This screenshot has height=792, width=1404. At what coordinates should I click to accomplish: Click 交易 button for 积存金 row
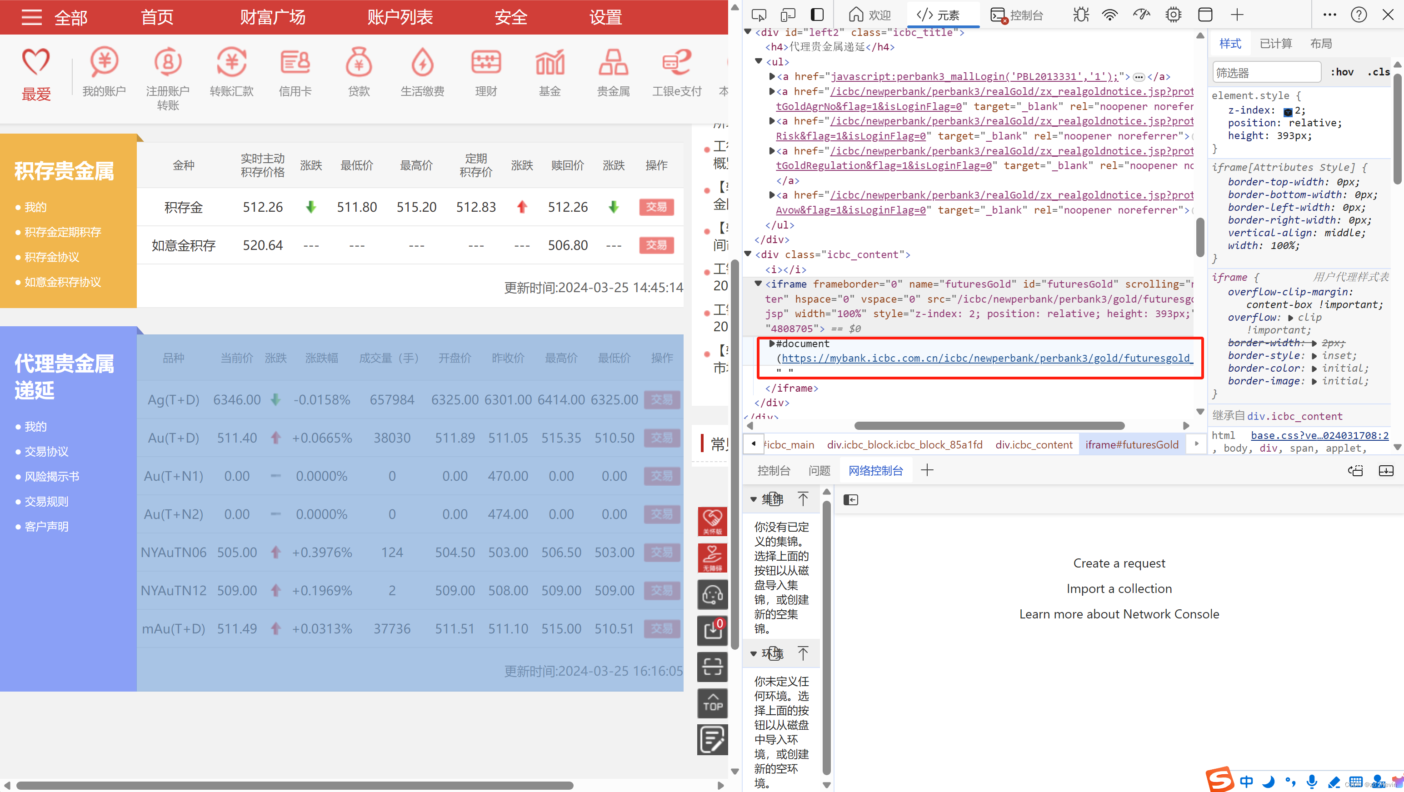point(656,207)
